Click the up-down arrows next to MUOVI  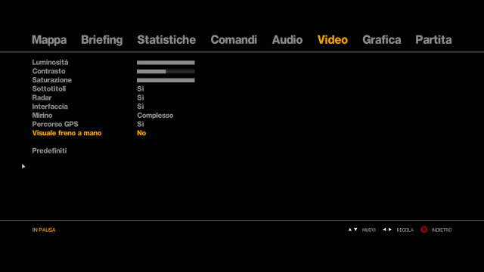pos(353,230)
